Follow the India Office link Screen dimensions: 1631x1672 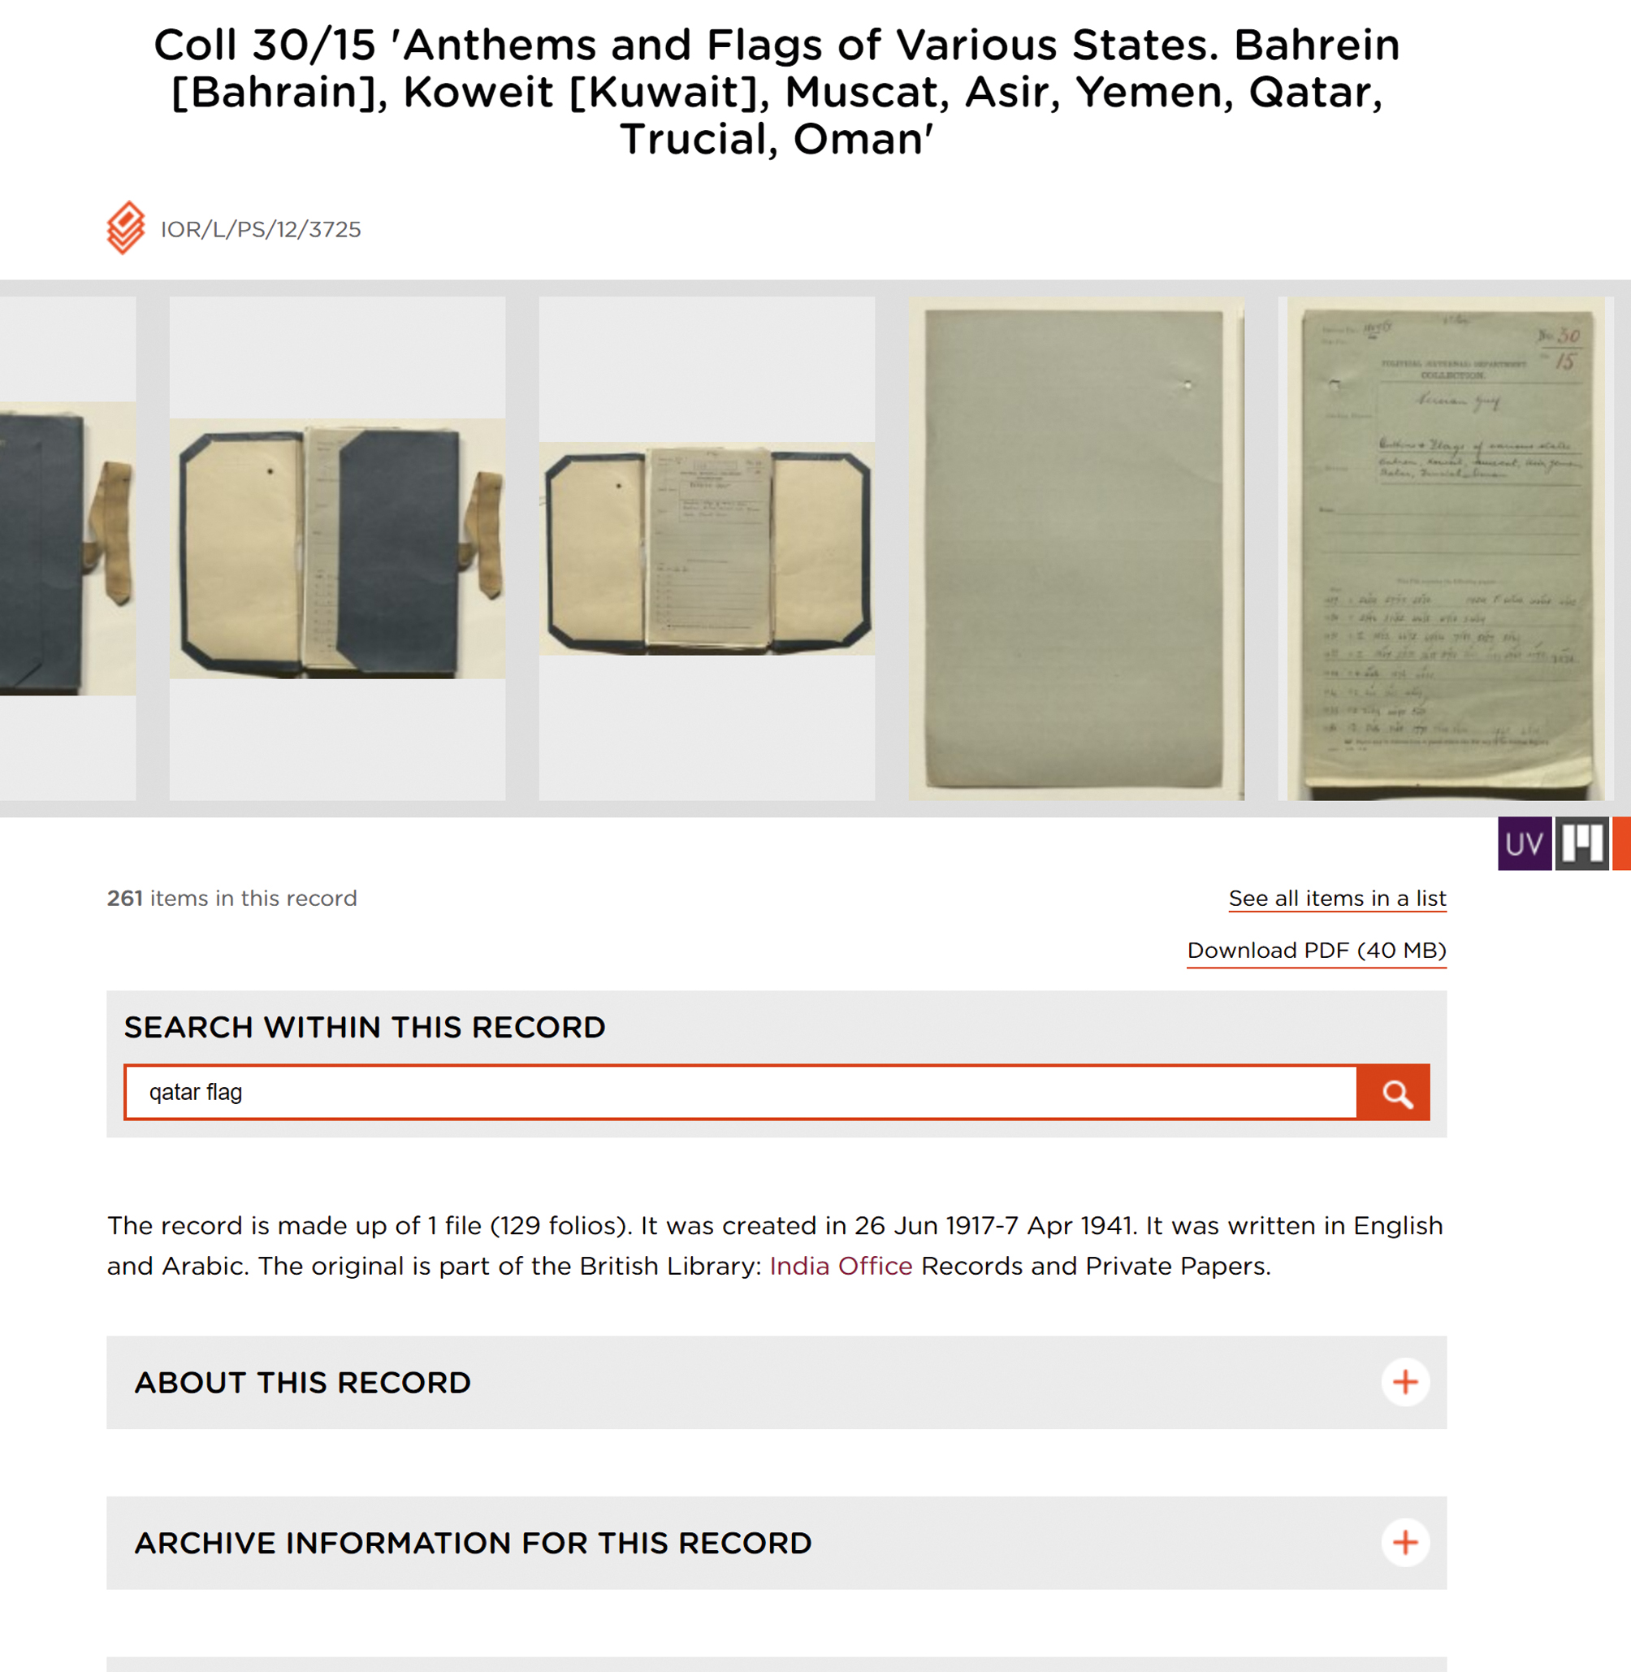[841, 1266]
